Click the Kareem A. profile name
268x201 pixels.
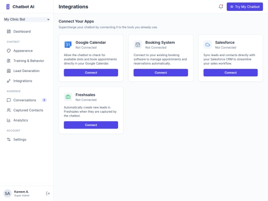[x=21, y=192]
